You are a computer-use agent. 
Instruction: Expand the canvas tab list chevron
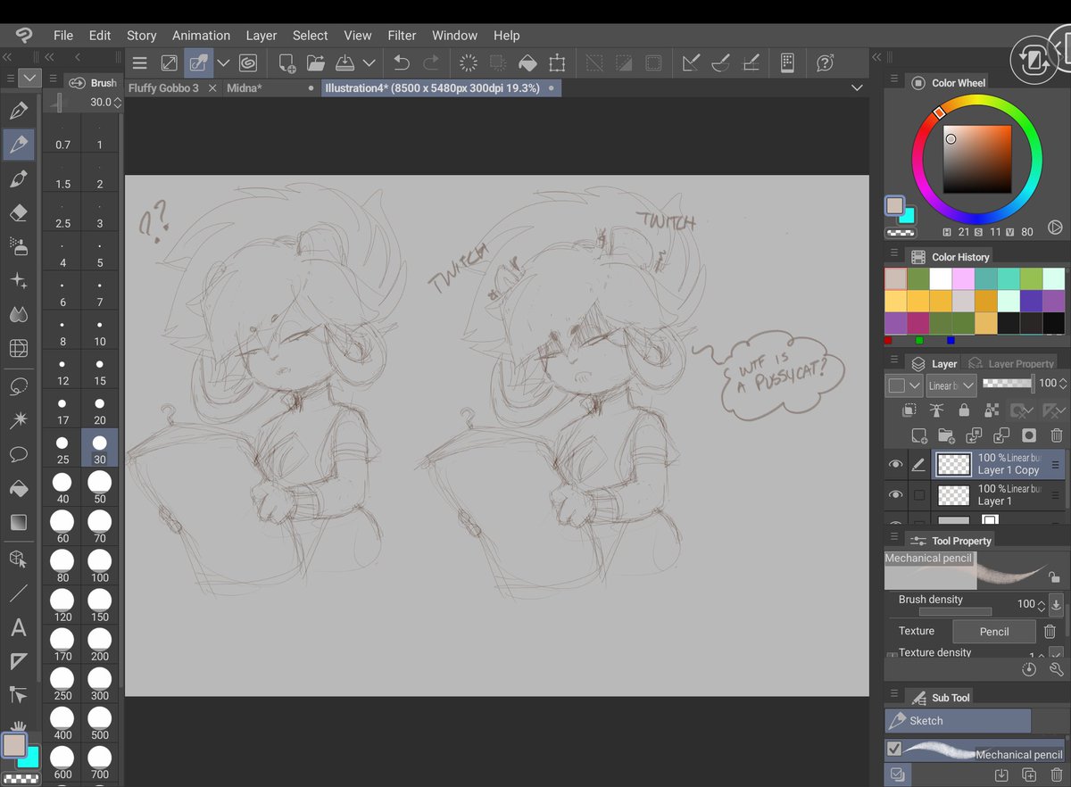pyautogui.click(x=857, y=87)
